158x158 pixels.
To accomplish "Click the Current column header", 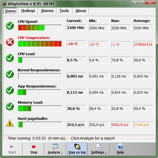I will (x=74, y=21).
